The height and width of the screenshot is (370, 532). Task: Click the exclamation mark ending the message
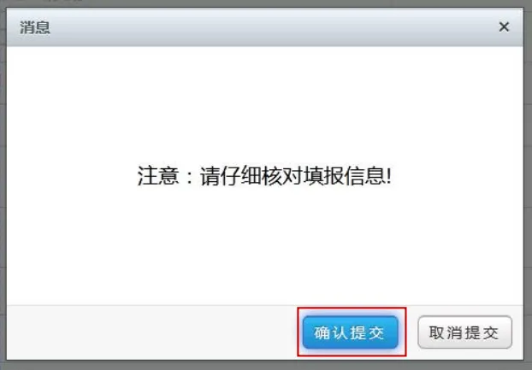tap(389, 176)
